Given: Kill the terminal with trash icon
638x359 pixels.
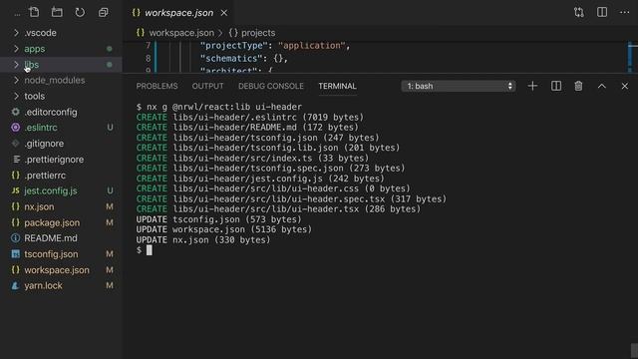Looking at the screenshot, I should pos(578,86).
